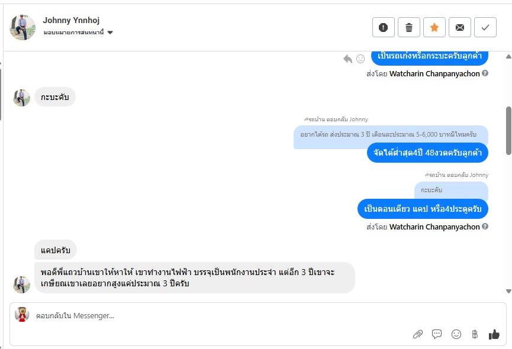This screenshot has height=349, width=512.
Task: Mark conversation done with checkmark button
Action: pos(485,27)
